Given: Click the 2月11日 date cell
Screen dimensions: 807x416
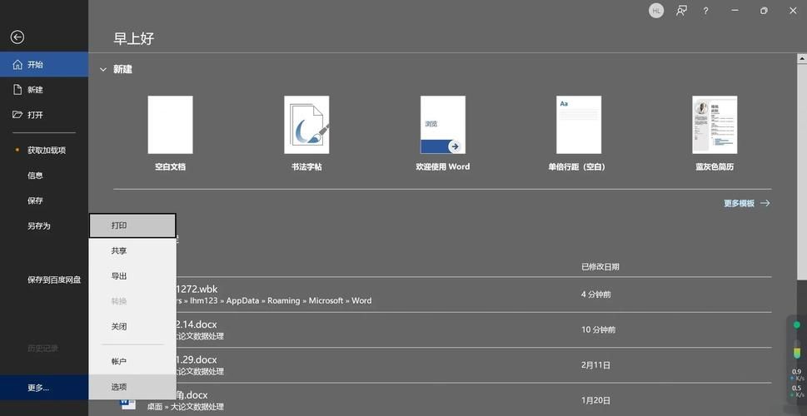Looking at the screenshot, I should [x=596, y=365].
